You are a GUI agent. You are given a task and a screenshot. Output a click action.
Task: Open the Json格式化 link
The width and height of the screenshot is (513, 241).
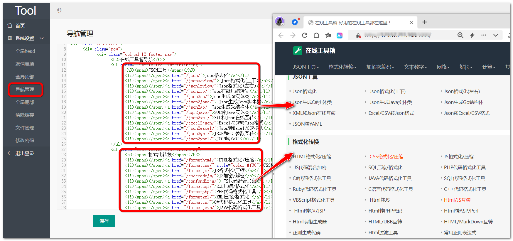point(305,91)
